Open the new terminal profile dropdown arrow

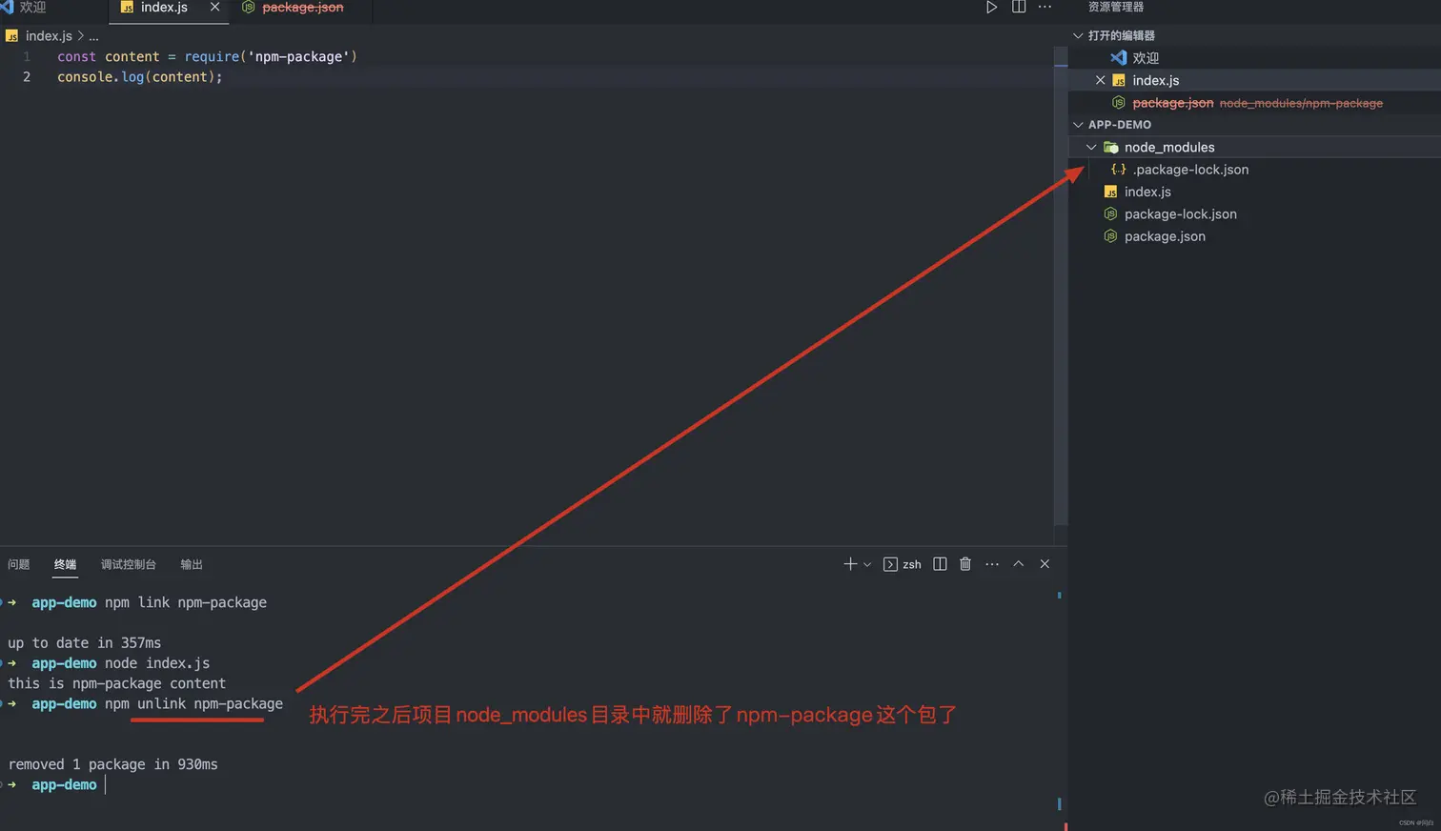click(x=867, y=564)
